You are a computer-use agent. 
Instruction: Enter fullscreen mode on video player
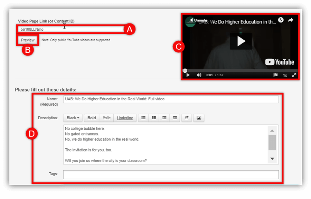coord(294,75)
